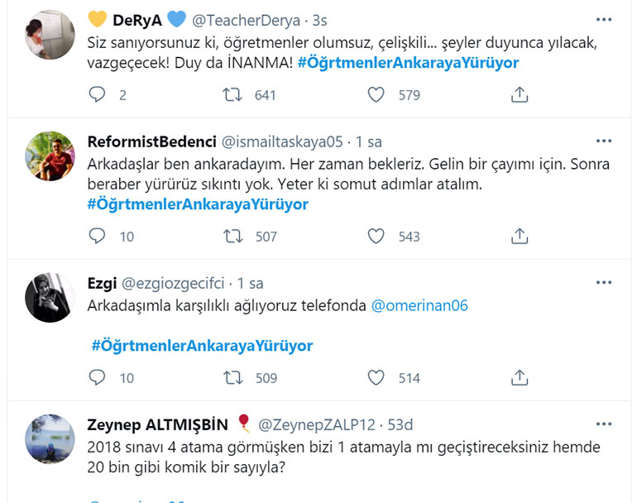Like ReformistBedenci's tweet with 543 likes
Image resolution: width=637 pixels, height=503 pixels.
(376, 237)
